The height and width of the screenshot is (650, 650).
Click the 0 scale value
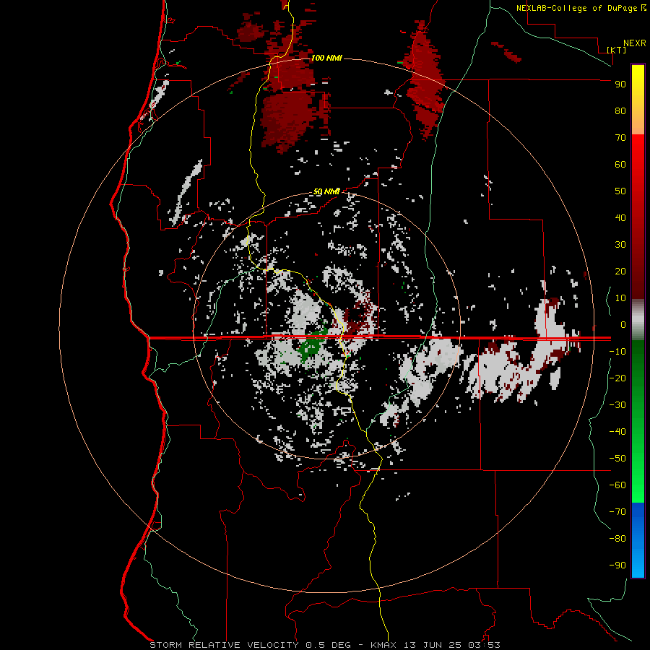click(623, 325)
